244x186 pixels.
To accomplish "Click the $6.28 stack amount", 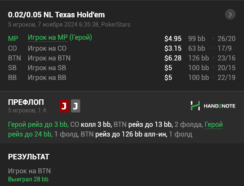I will click(x=173, y=58).
